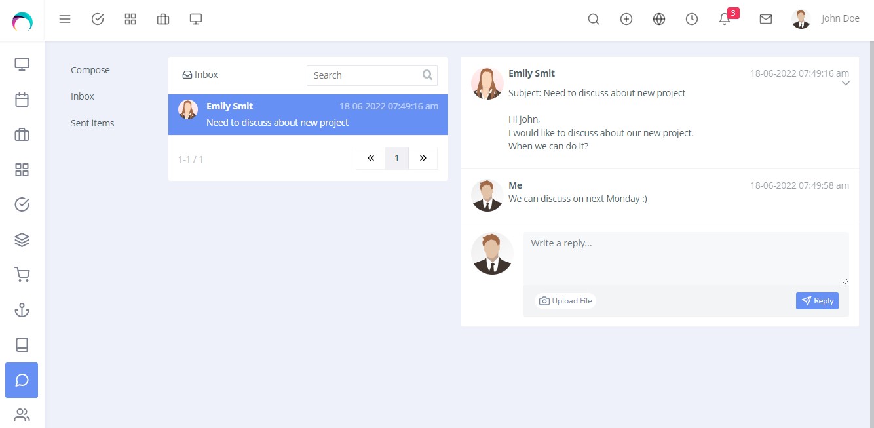Click the globe language icon
This screenshot has width=874, height=428.
pos(659,19)
